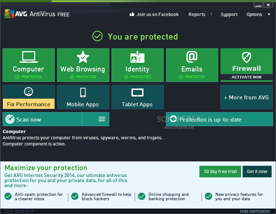Click the Scan now target icon
Viewport: 276px width, 214px height.
[x=10, y=119]
